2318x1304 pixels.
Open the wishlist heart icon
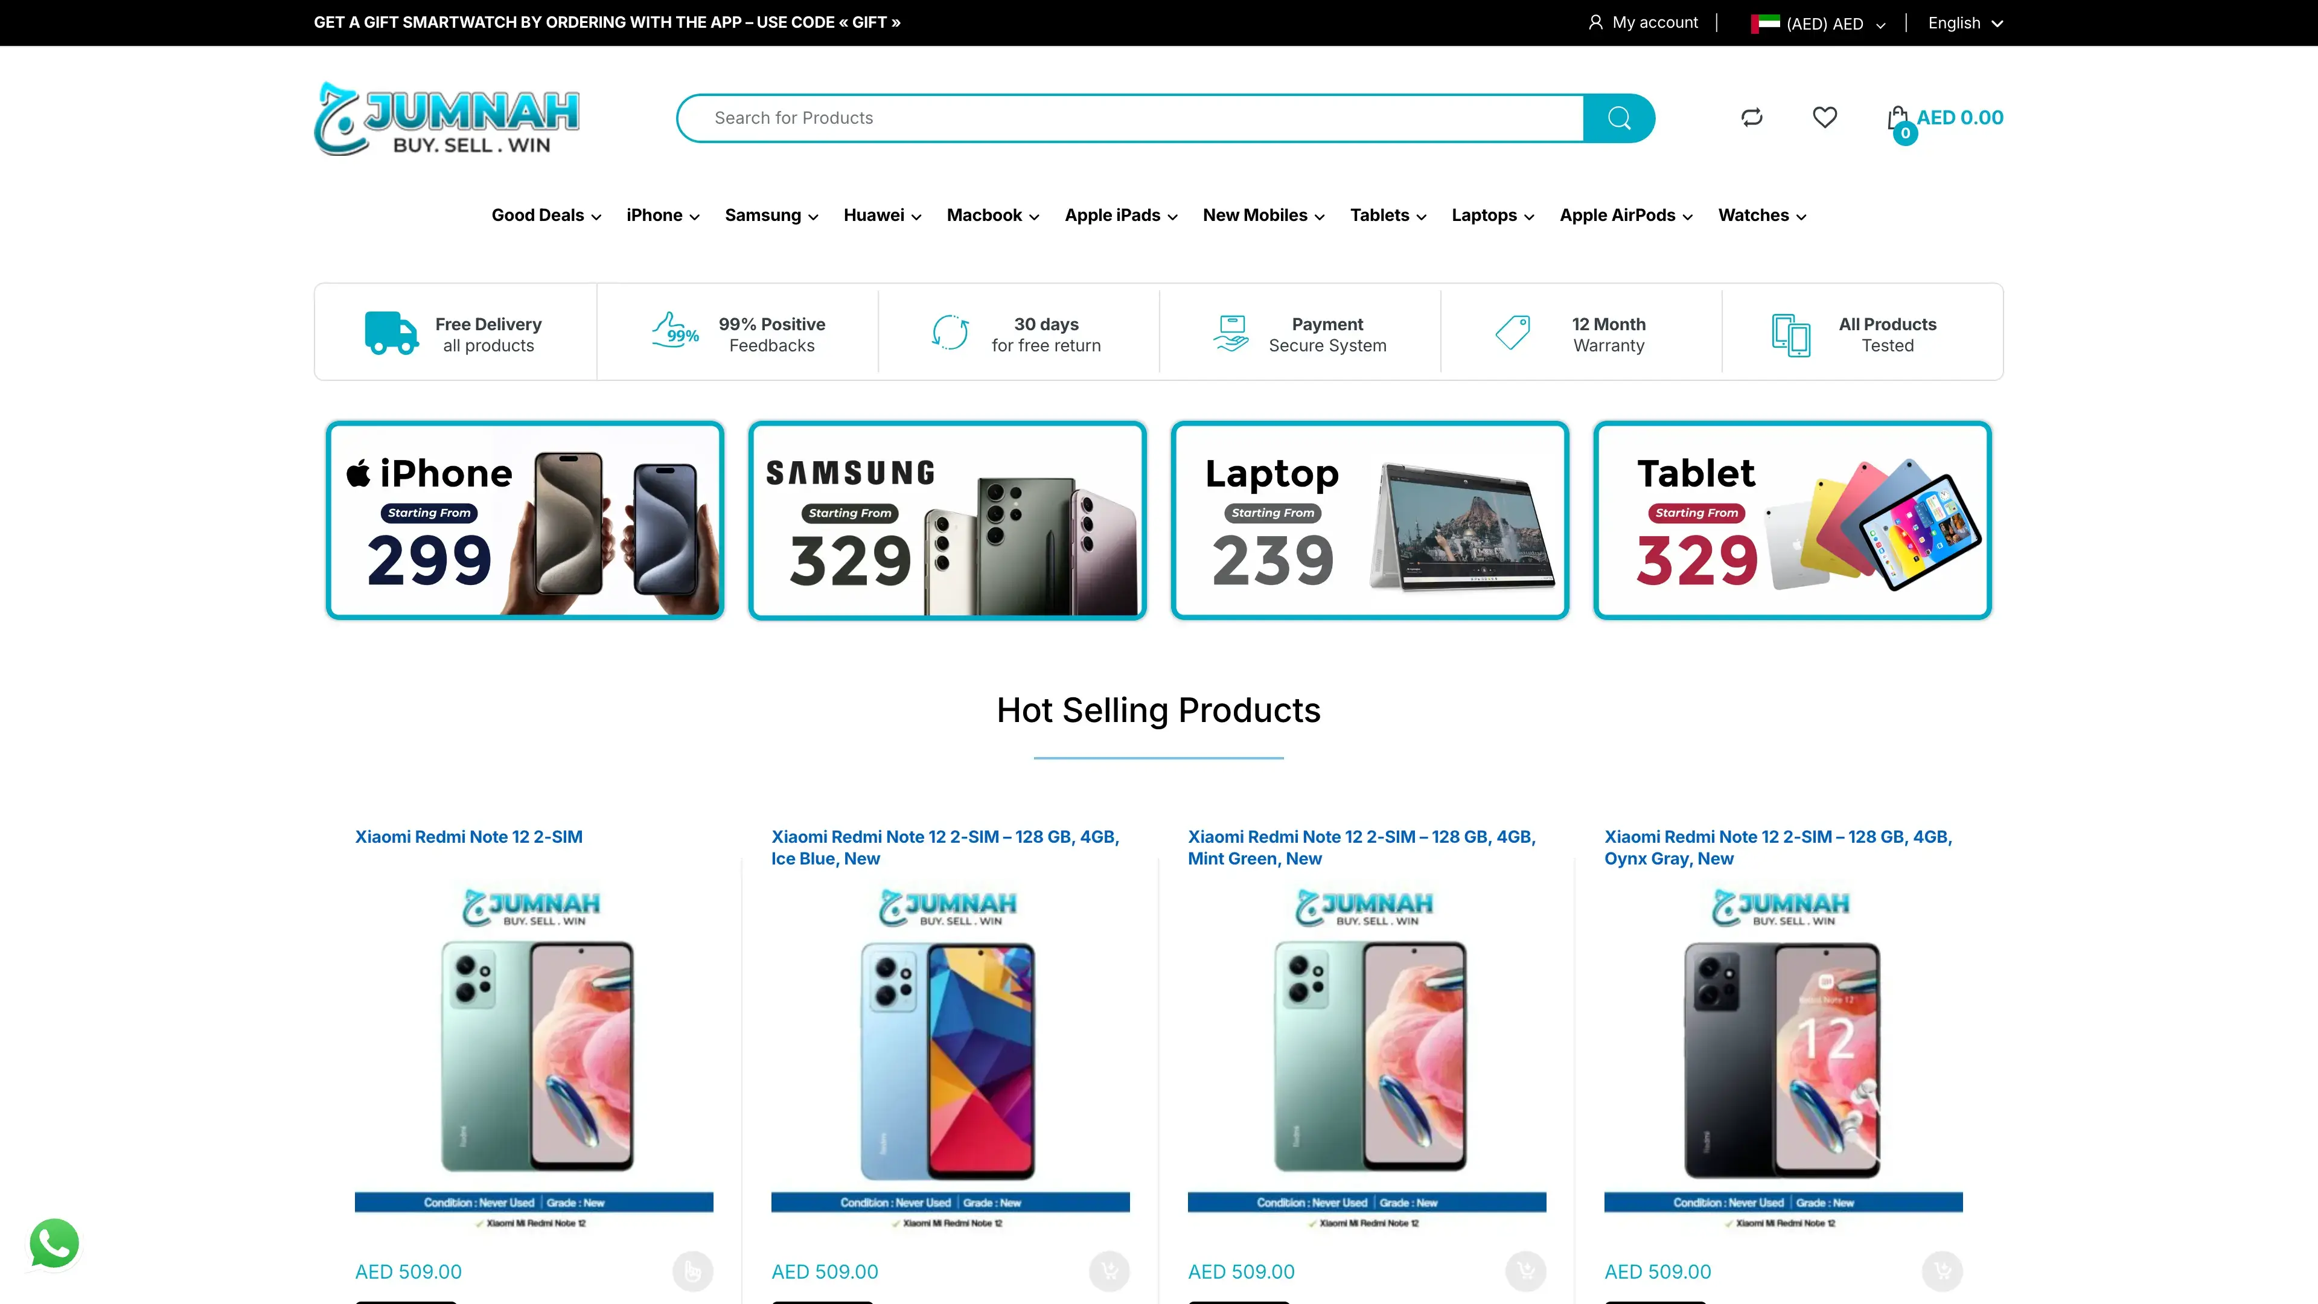point(1824,118)
